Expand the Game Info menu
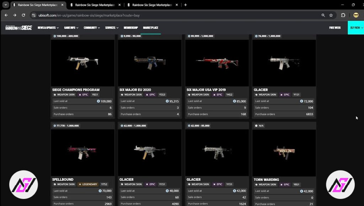Image resolution: width=364 pixels, height=206 pixels. 71,28
